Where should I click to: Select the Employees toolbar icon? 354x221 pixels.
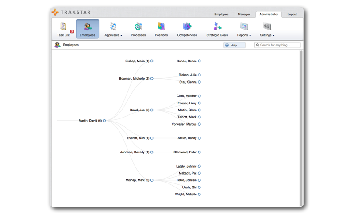pos(87,29)
